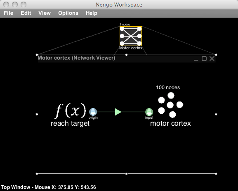Open the View menu

point(45,13)
